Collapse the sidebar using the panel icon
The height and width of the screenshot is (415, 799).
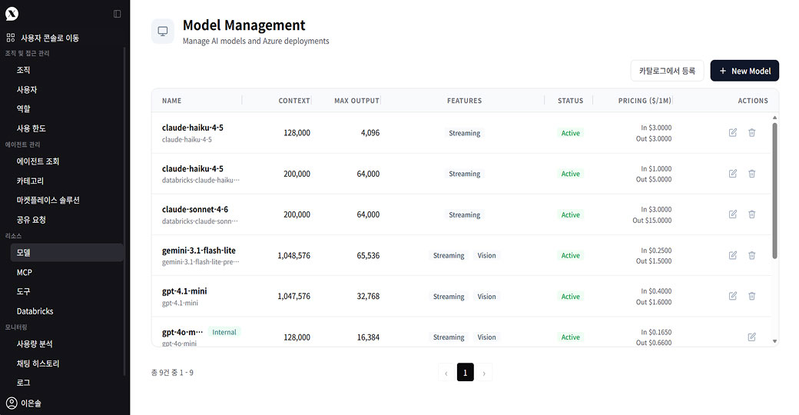[x=118, y=14]
